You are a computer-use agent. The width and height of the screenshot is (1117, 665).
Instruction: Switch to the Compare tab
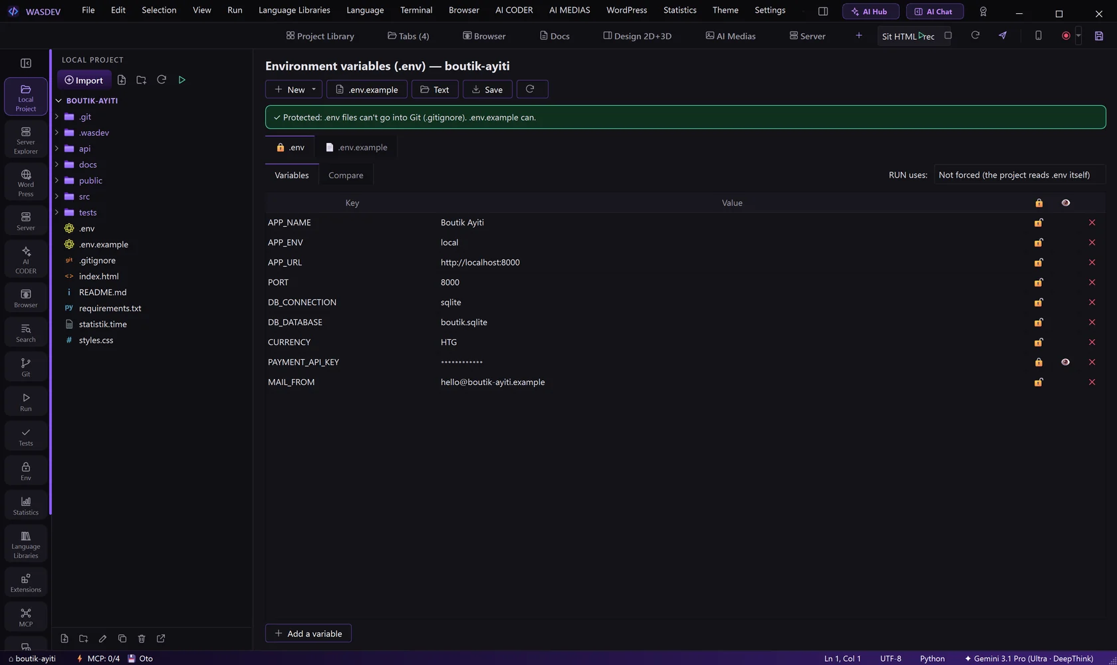346,176
